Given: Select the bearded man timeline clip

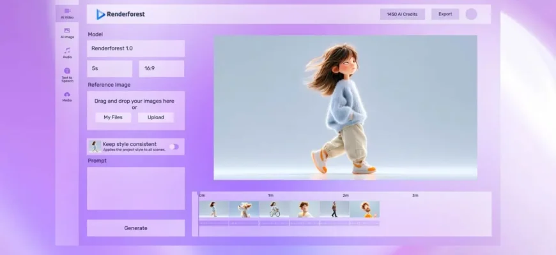Looking at the screenshot, I should pyautogui.click(x=365, y=209).
